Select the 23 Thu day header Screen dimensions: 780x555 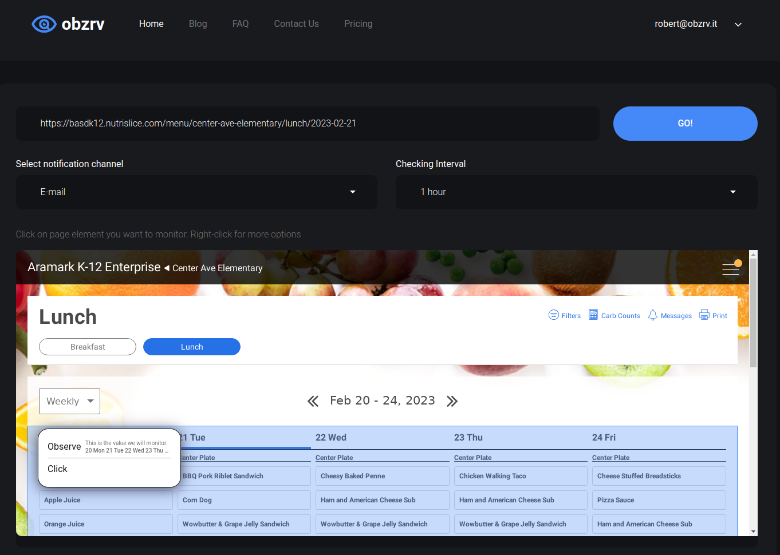coord(468,438)
